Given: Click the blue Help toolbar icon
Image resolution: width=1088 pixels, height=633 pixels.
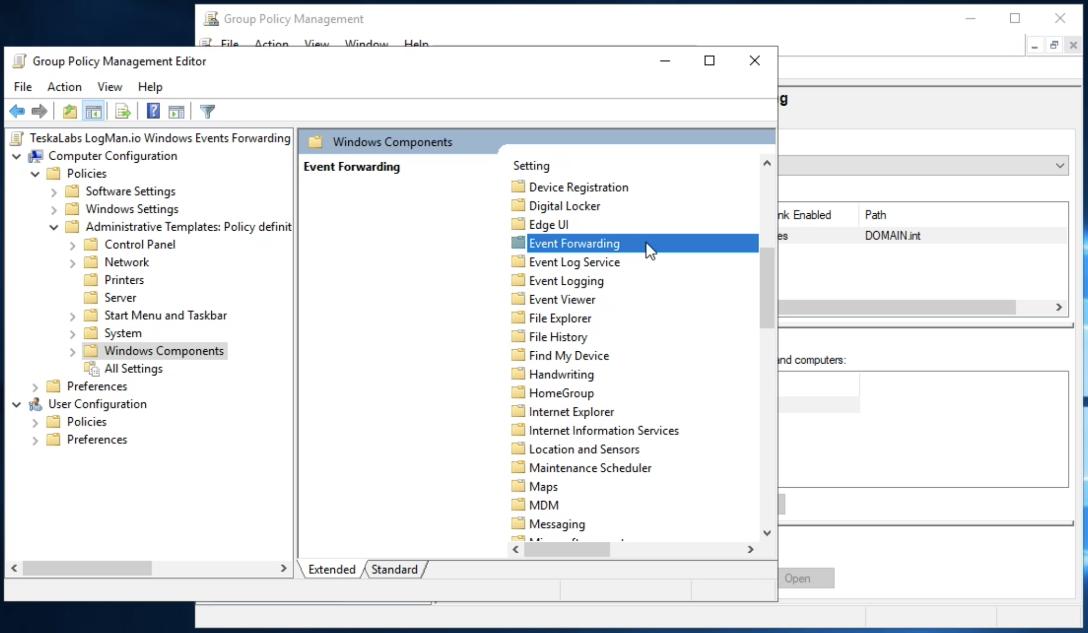Looking at the screenshot, I should click(153, 111).
